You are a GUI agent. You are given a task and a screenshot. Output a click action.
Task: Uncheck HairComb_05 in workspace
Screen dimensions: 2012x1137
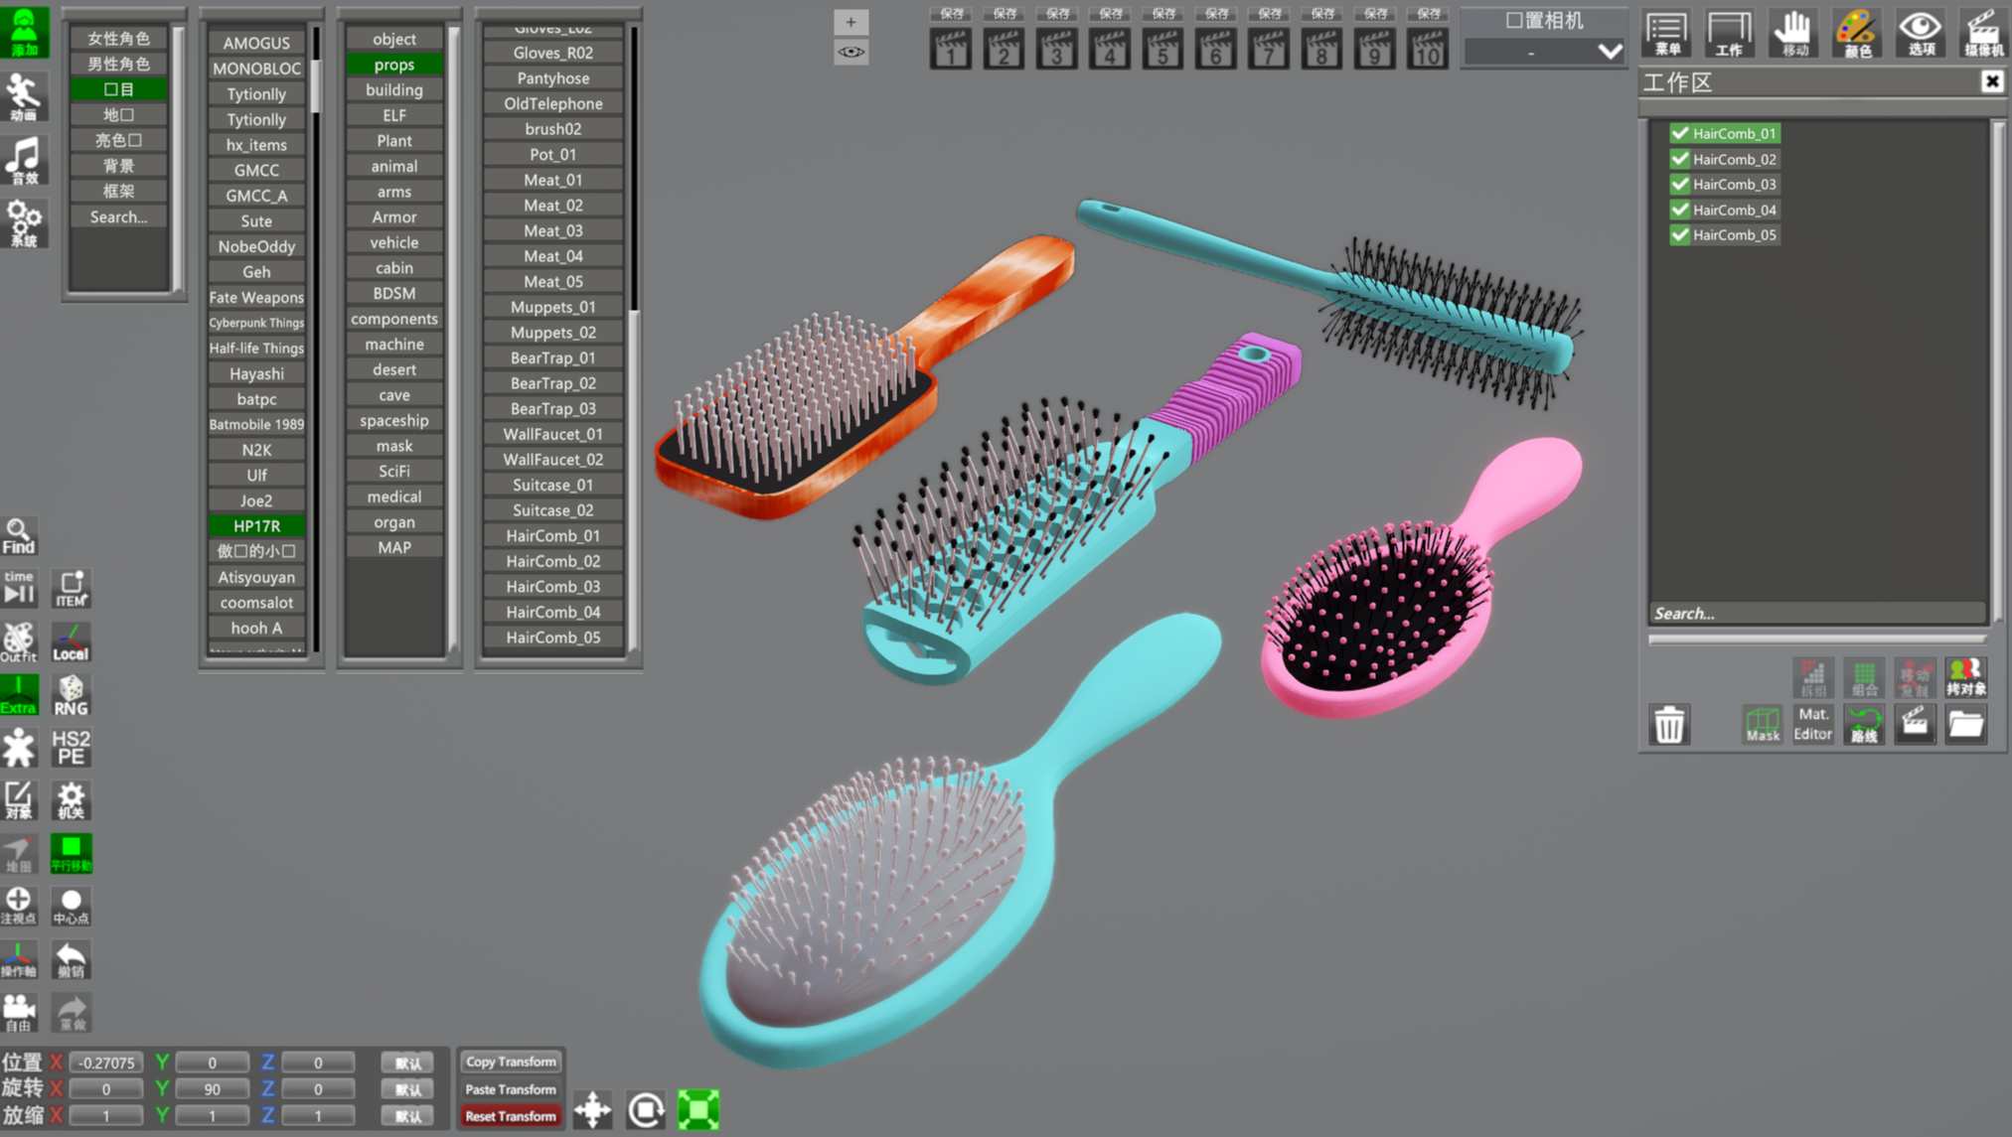pyautogui.click(x=1680, y=234)
